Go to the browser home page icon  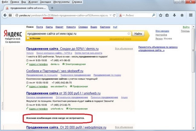click(181, 15)
